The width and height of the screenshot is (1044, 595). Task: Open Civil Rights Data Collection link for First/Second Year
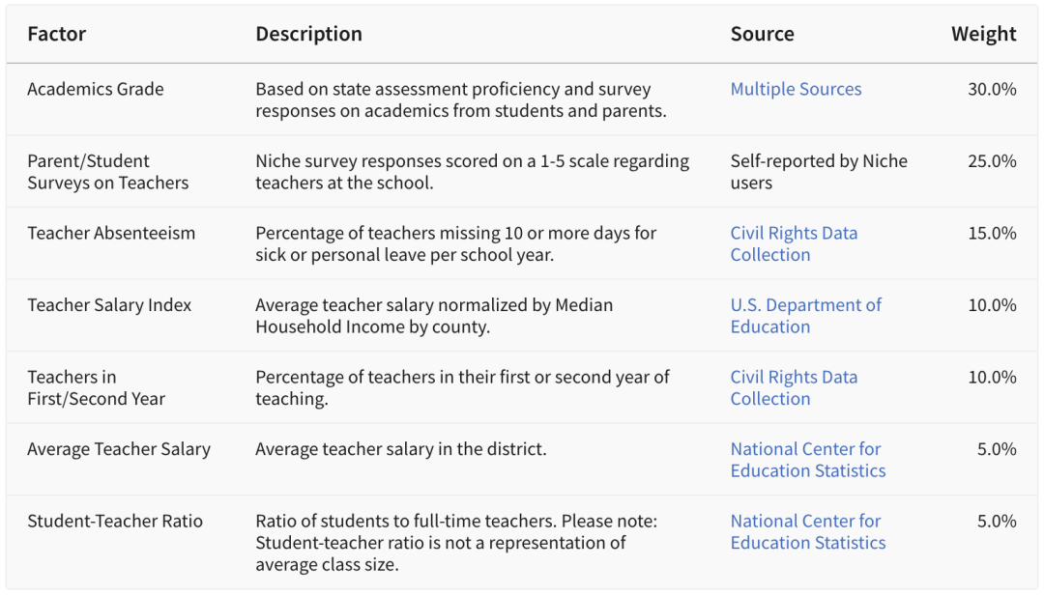794,387
